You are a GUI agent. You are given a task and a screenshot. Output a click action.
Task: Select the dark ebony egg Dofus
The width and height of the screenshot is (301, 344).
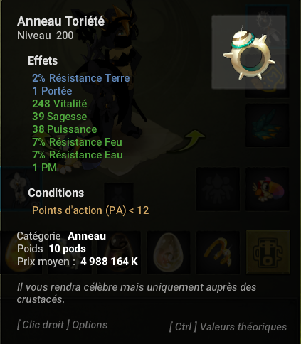[119, 252]
